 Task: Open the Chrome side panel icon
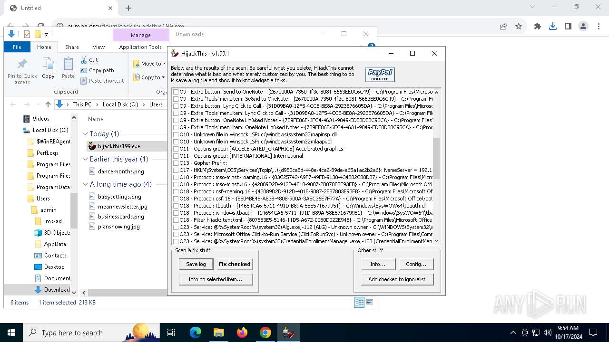[568, 27]
